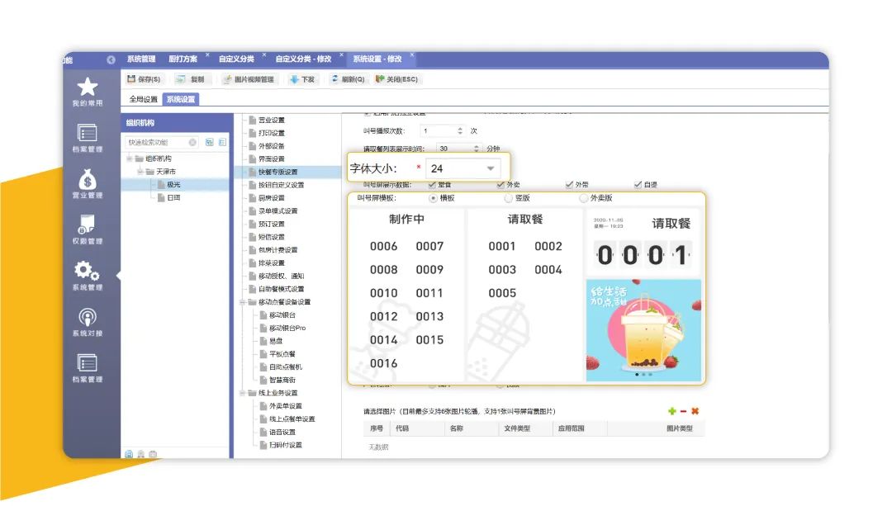
Task: Clear the 快速检索功能 search box
Action: 192,142
